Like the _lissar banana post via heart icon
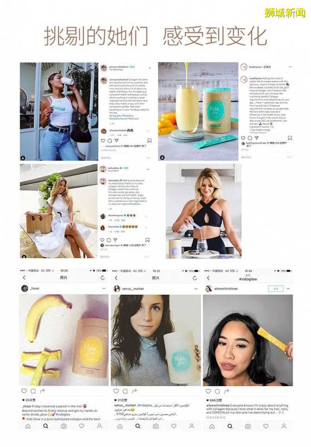Viewport: 311px width, 447px height. pyautogui.click(x=24, y=391)
